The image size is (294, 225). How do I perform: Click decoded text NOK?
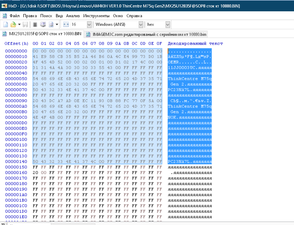click(x=172, y=117)
